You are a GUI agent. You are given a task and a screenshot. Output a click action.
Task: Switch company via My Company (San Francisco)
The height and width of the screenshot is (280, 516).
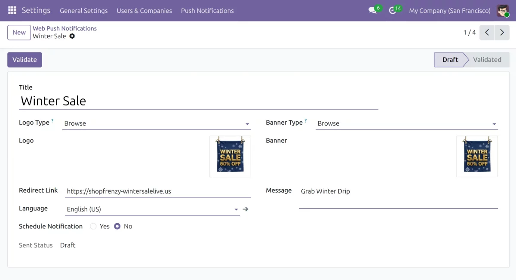click(450, 11)
